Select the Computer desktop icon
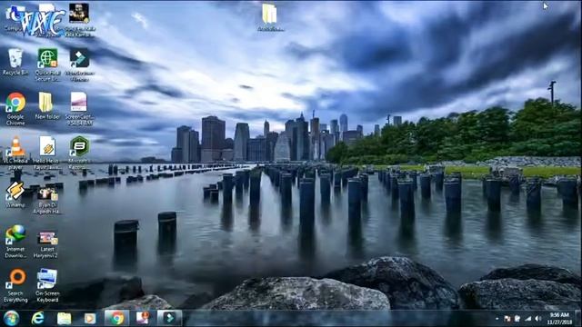This screenshot has height=327, width=582. 15,18
